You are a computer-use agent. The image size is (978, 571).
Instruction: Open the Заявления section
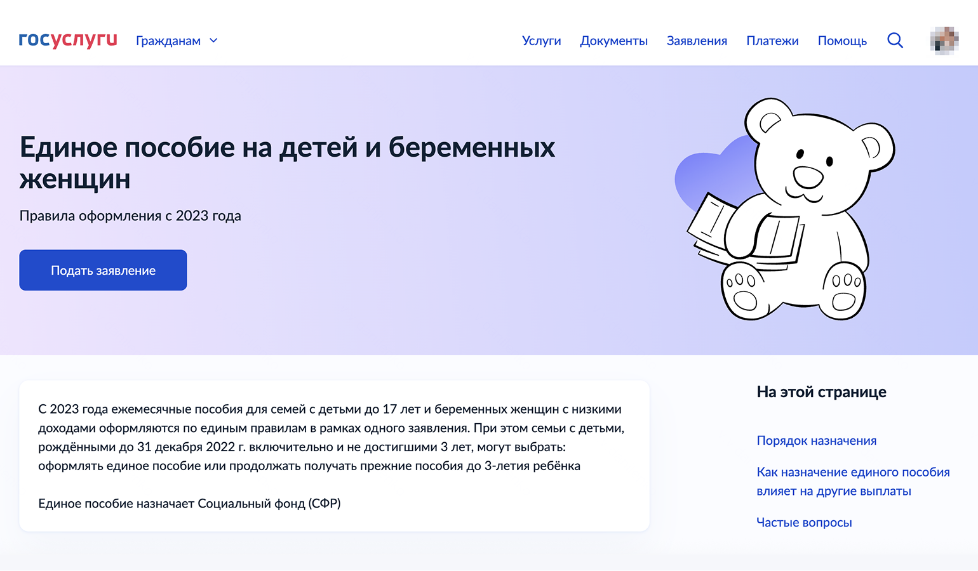[x=697, y=41]
